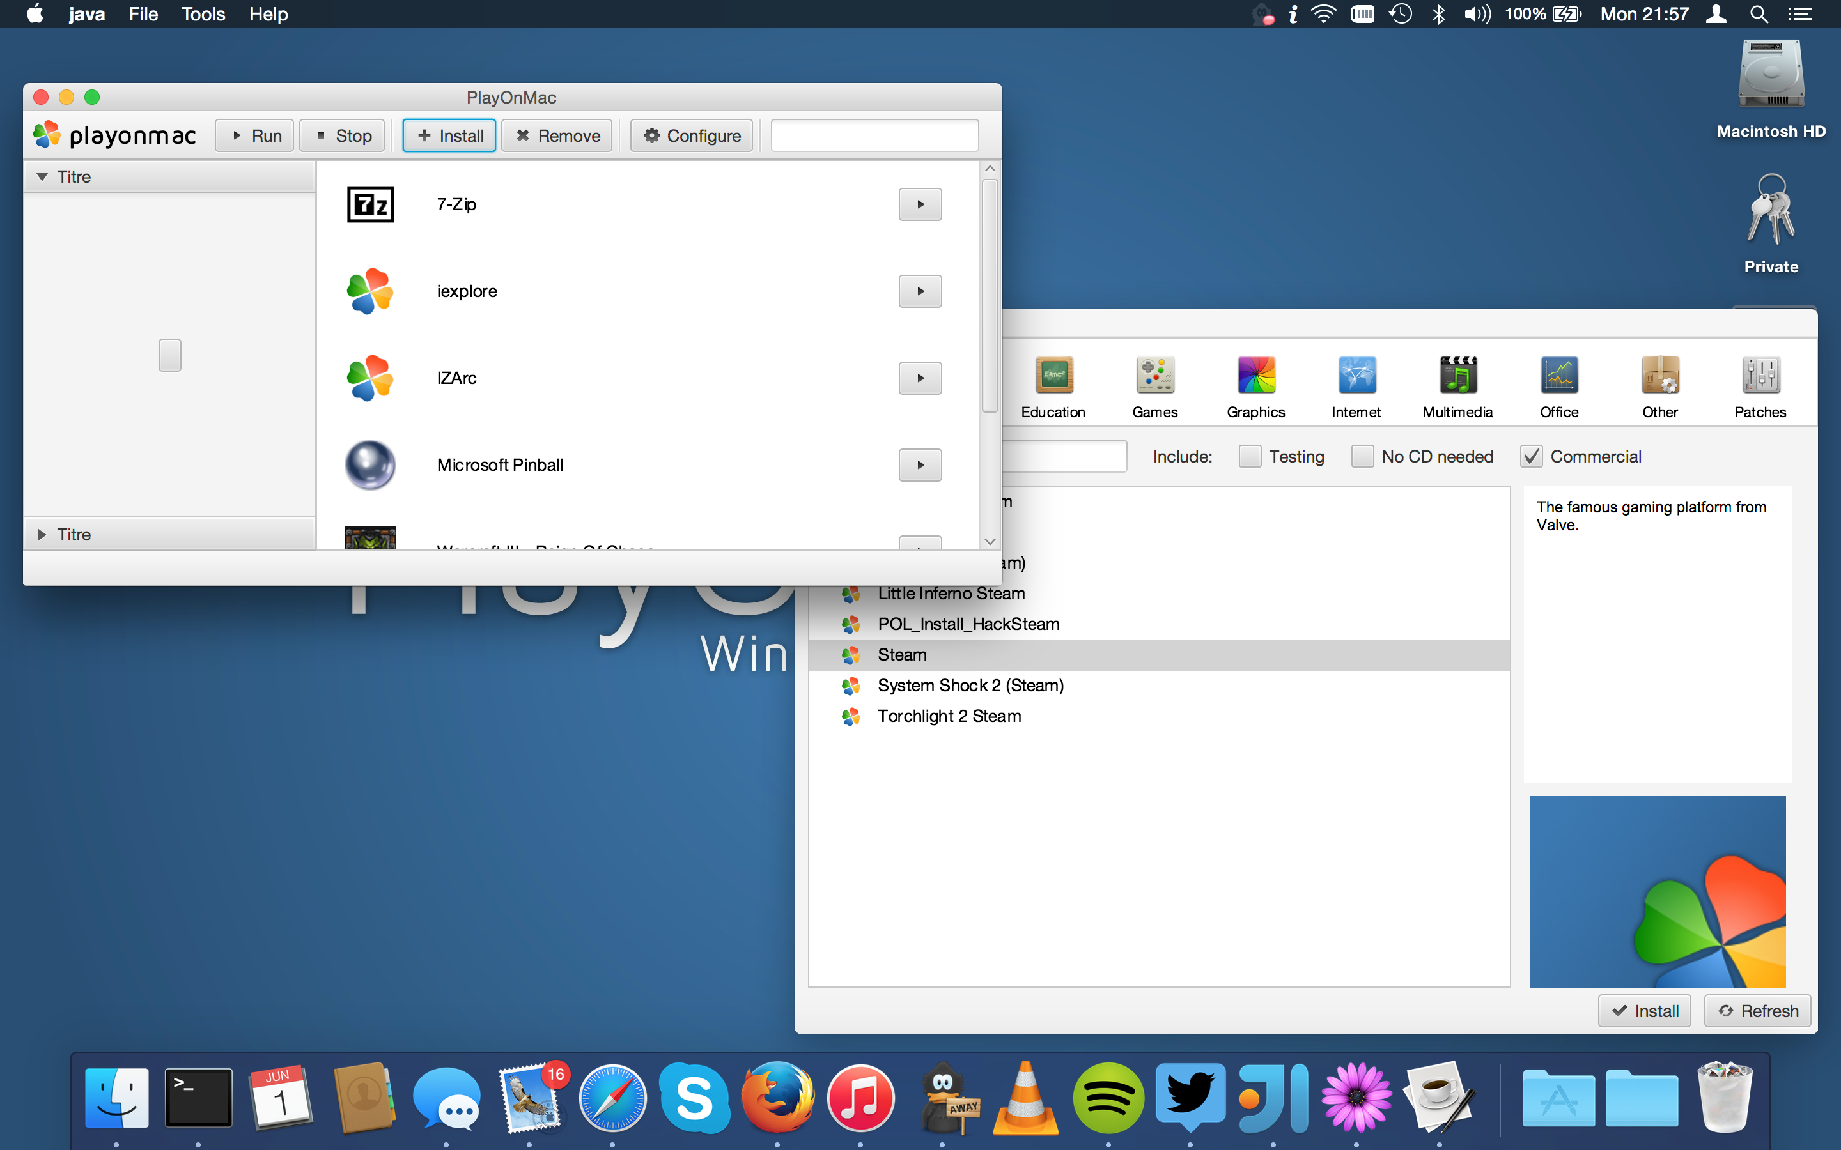Click the 7-Zip application icon

pyautogui.click(x=369, y=204)
